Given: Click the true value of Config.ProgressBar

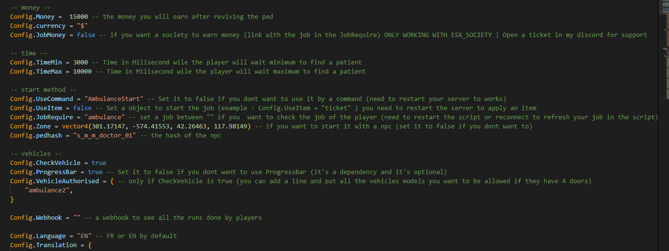Looking at the screenshot, I should (95, 172).
